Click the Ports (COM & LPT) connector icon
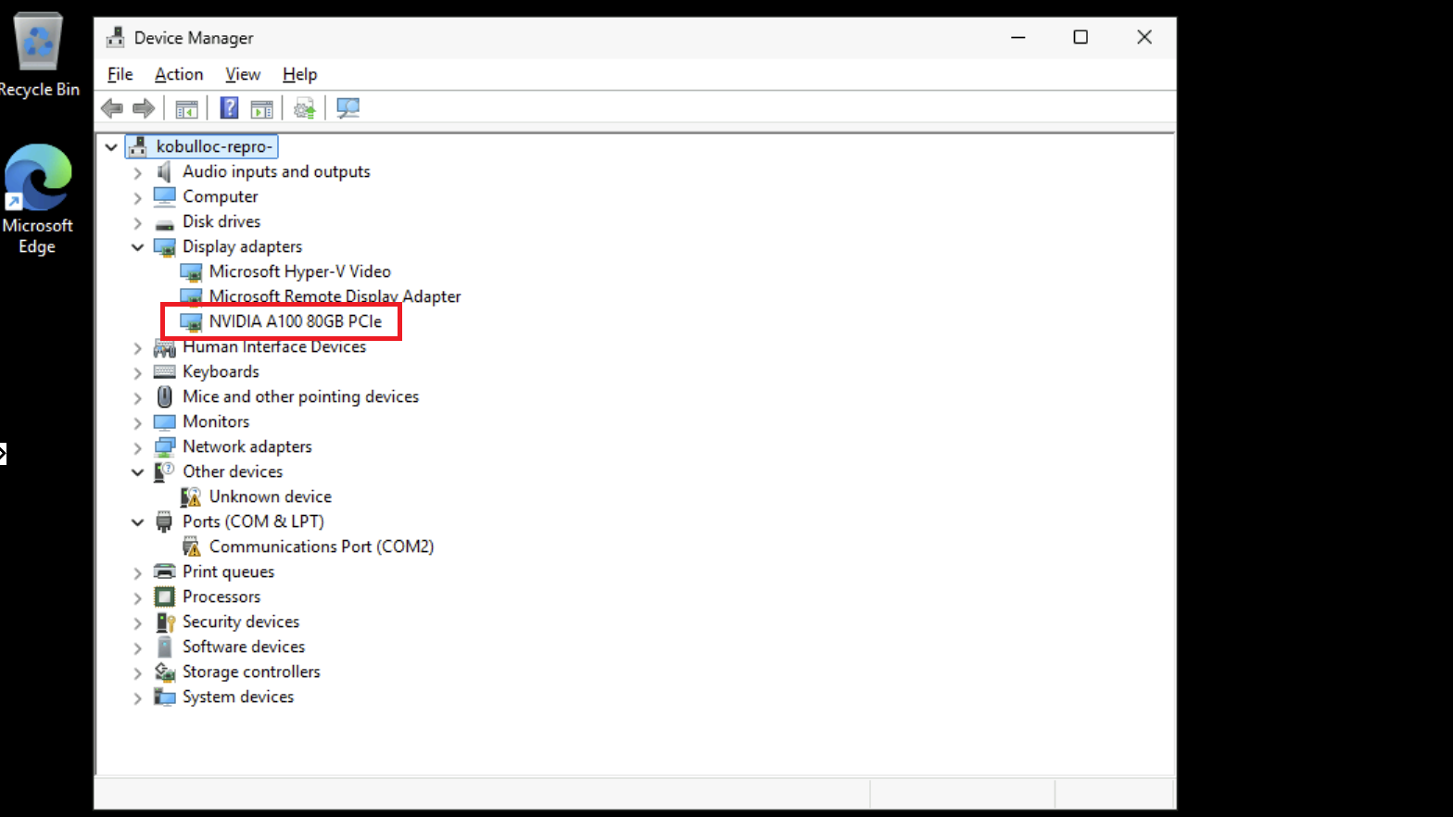 tap(164, 522)
